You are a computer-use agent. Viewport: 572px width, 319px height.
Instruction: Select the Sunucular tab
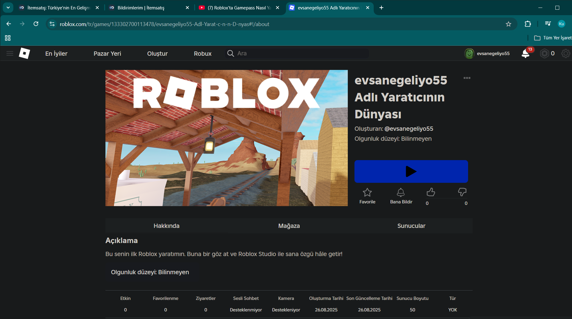(411, 226)
